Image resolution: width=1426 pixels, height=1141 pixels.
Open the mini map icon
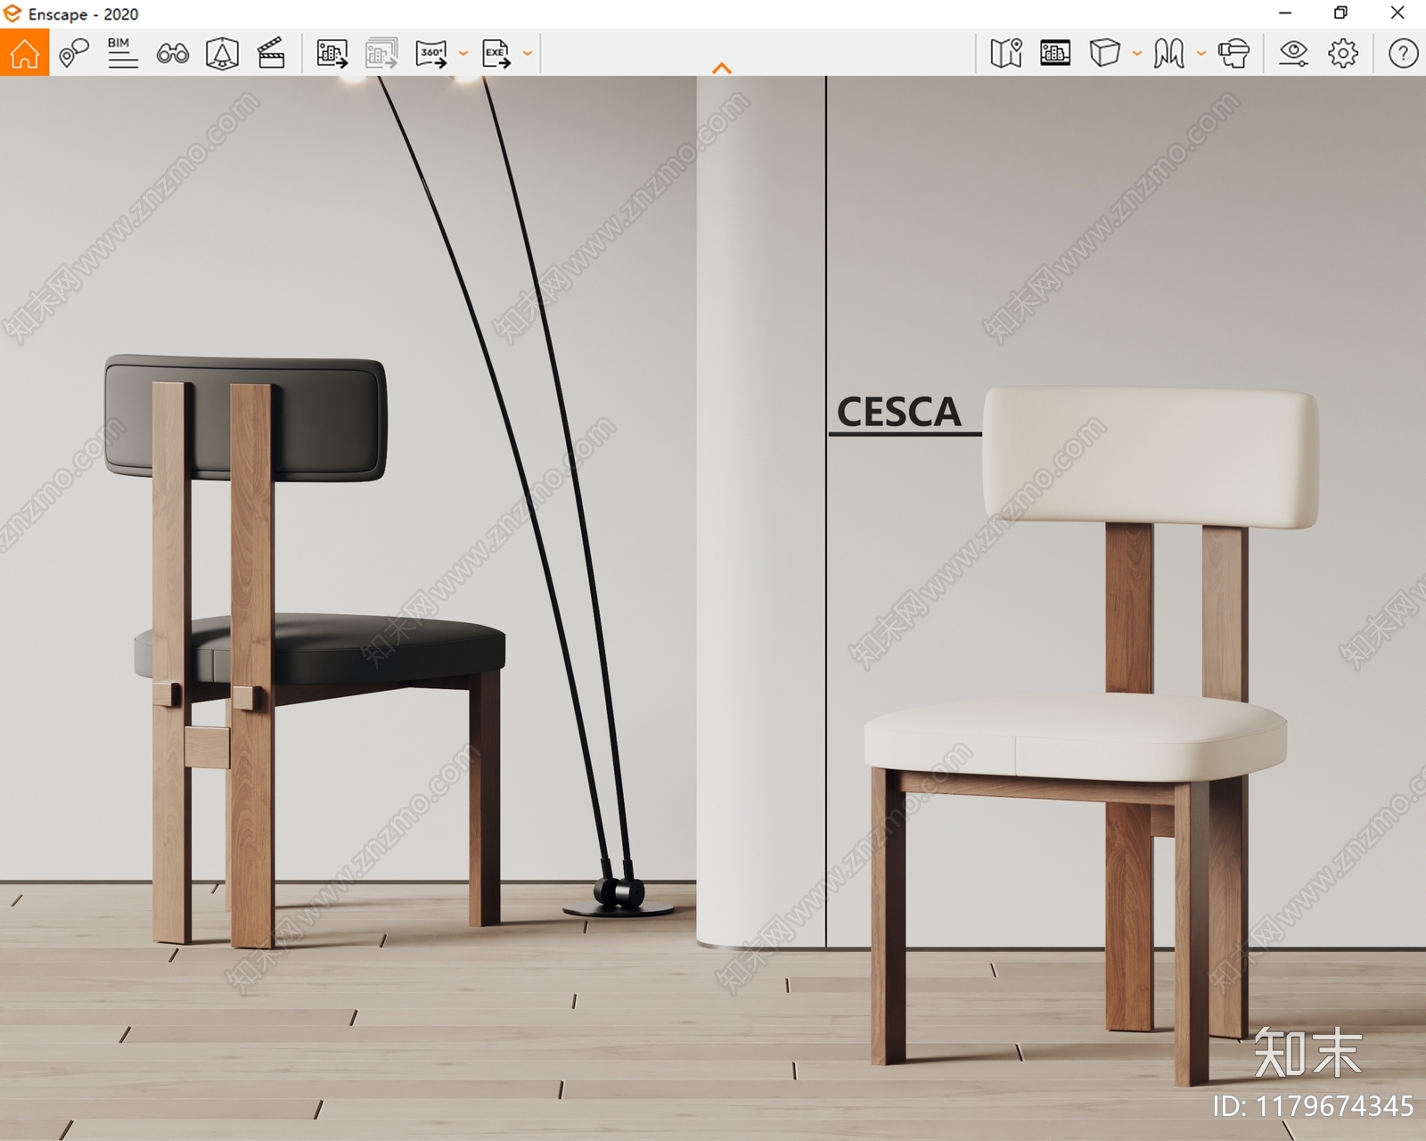1006,53
